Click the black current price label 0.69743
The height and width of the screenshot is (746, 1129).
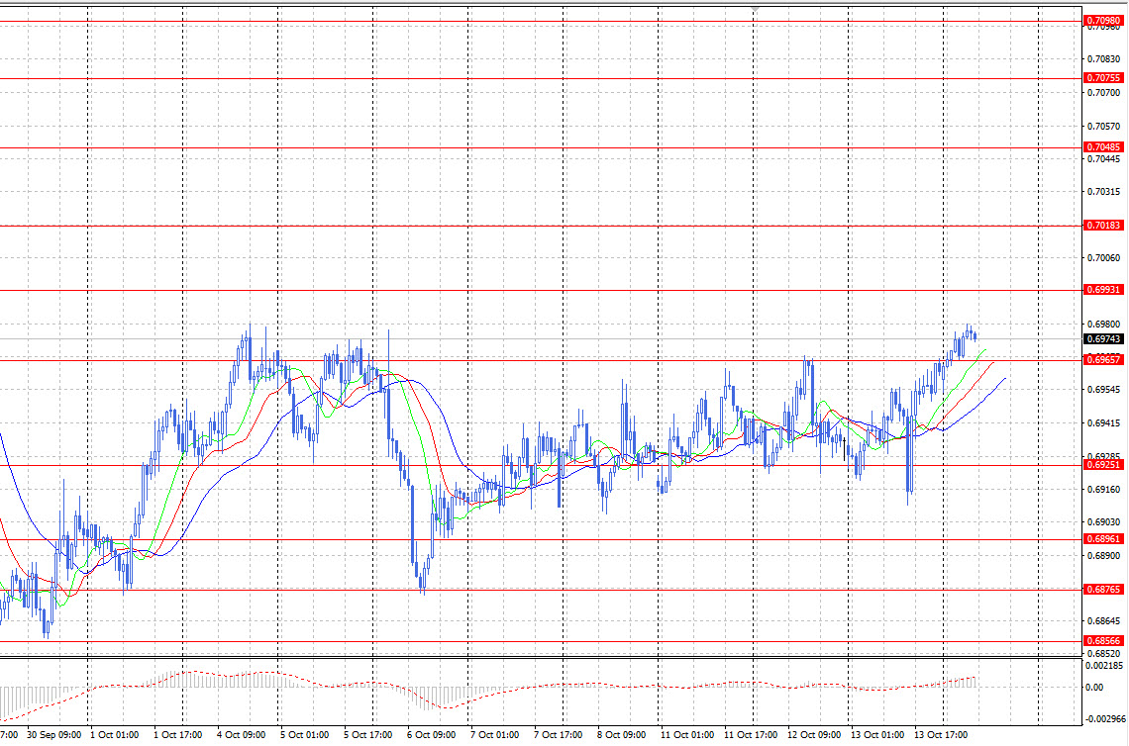pos(1103,338)
